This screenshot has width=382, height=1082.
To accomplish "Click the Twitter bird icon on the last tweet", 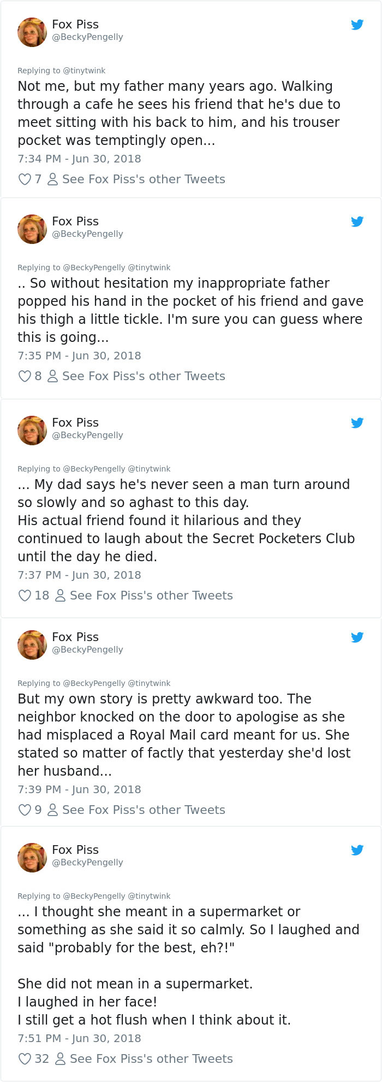I will point(357,850).
